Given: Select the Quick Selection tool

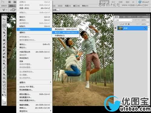Looking at the screenshot, I should point(4,29).
